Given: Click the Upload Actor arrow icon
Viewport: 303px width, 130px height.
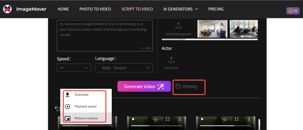Looking at the screenshot, I should 171,60.
